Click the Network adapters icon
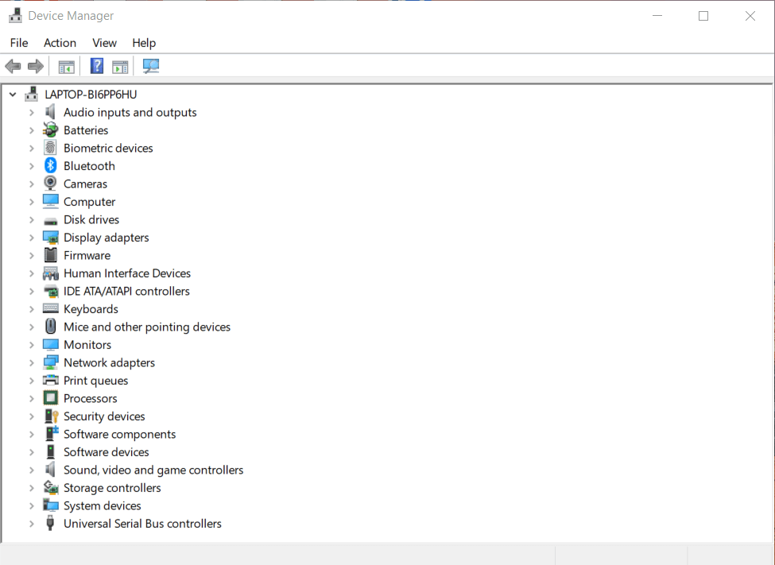775x565 pixels. click(x=50, y=362)
